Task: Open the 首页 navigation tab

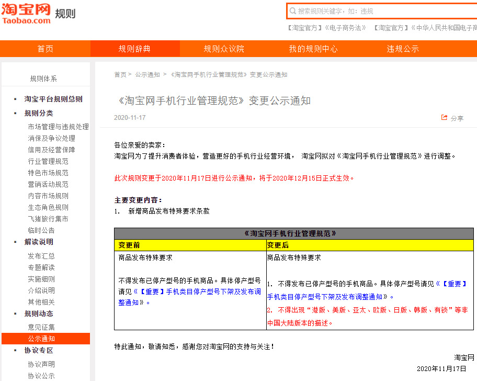Action: [x=45, y=49]
